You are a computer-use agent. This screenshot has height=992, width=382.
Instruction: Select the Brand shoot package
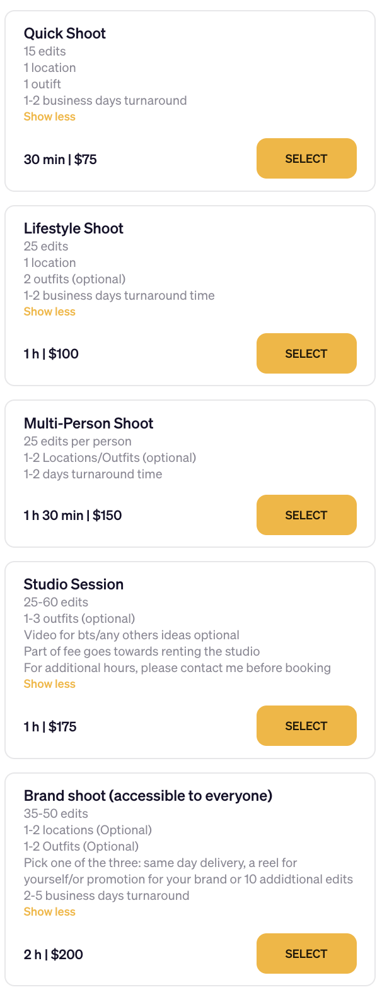[x=306, y=954]
